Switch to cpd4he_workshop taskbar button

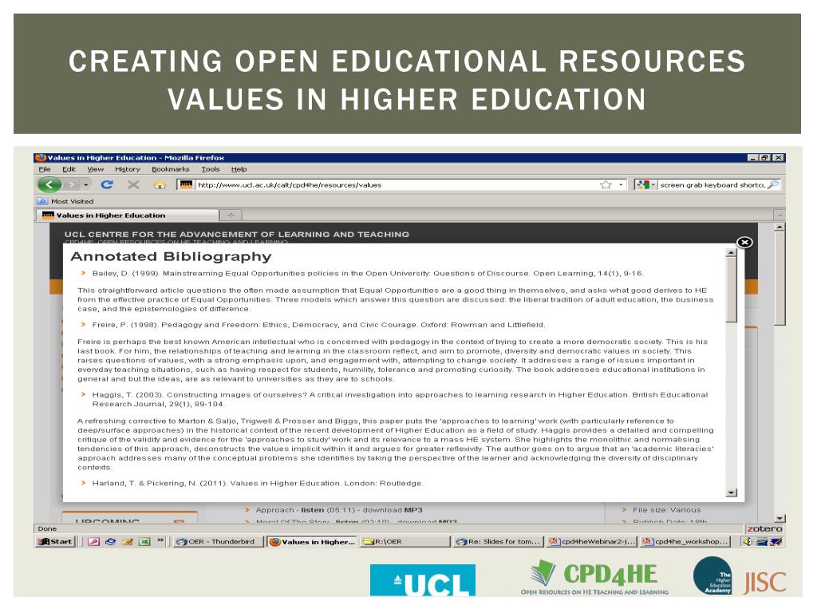coord(685,542)
